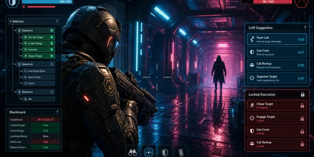Open LLM Suggestion help question mark
The height and width of the screenshot is (157, 314).
305,27
